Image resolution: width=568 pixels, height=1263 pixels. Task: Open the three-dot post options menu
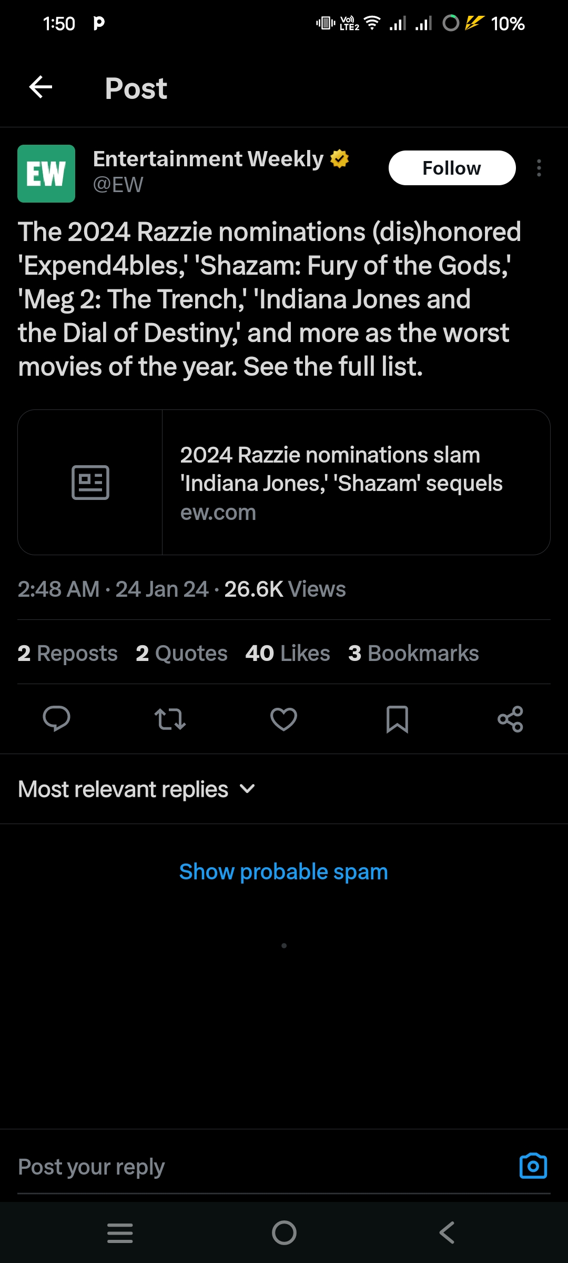click(539, 168)
